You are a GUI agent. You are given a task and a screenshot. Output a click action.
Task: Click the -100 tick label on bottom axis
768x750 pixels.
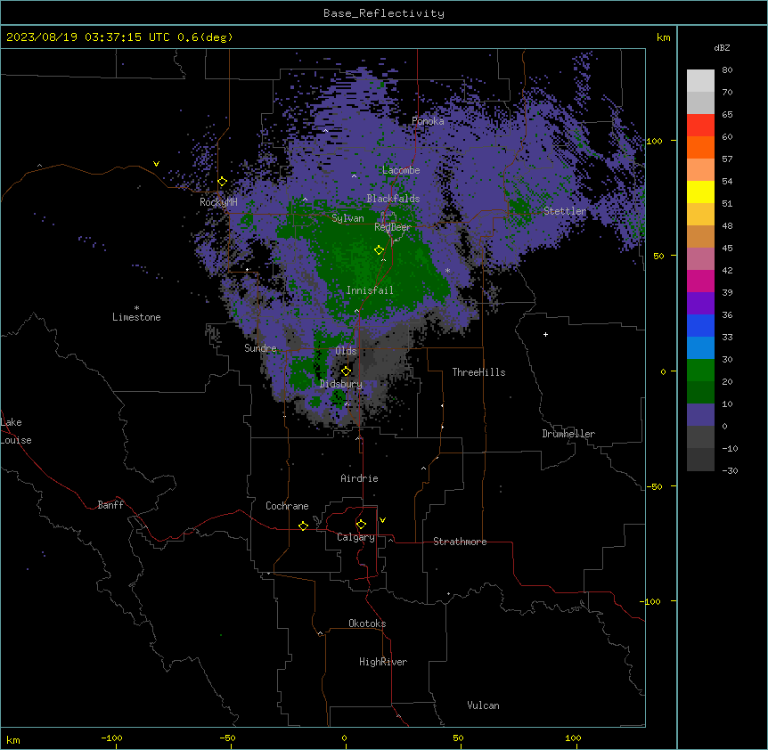111,738
